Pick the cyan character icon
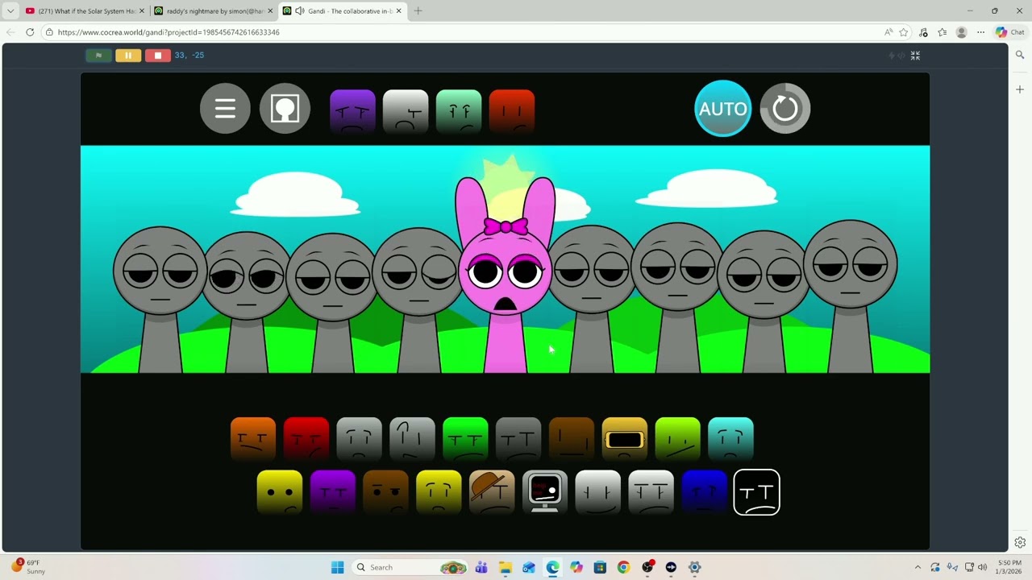The height and width of the screenshot is (580, 1032). pyautogui.click(x=731, y=439)
